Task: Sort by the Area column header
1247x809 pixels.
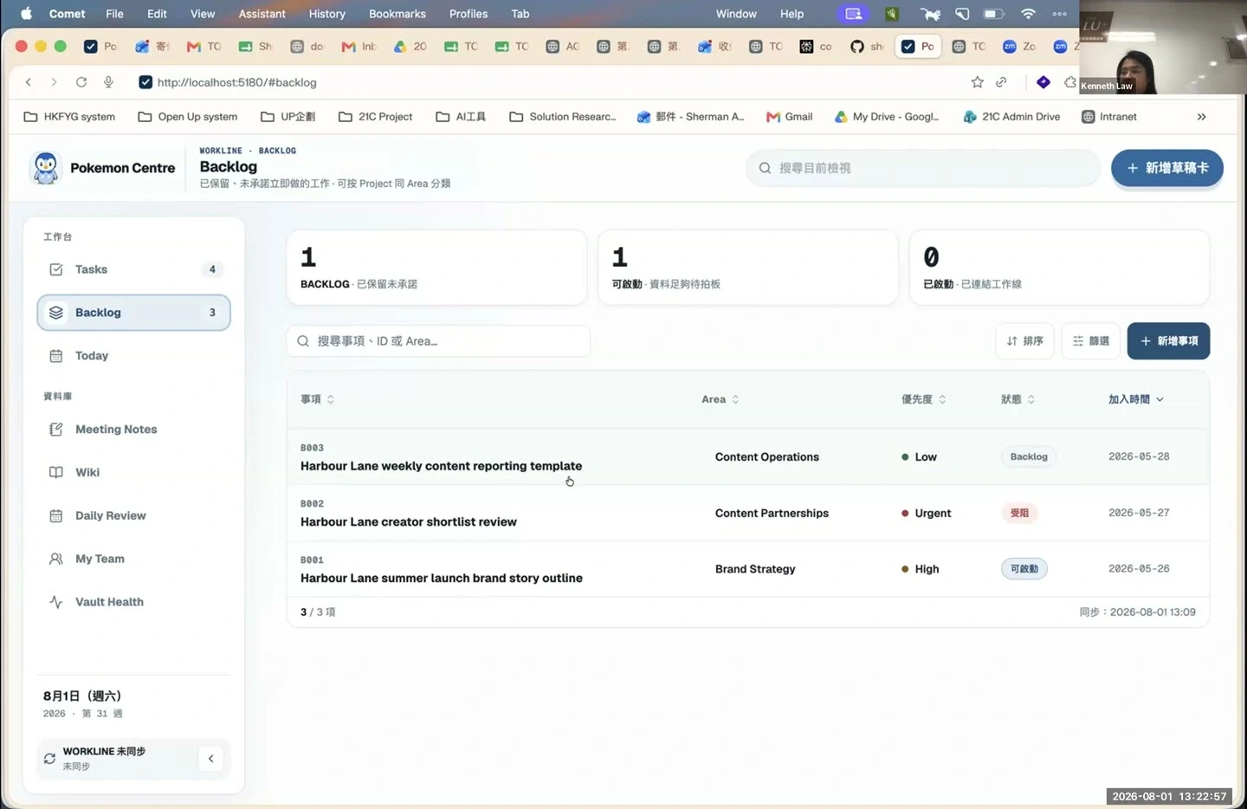Action: 720,399
